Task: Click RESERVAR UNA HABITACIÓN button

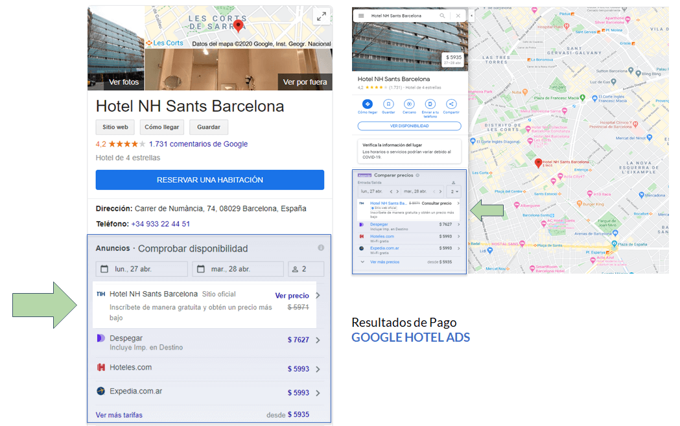Action: 210,180
